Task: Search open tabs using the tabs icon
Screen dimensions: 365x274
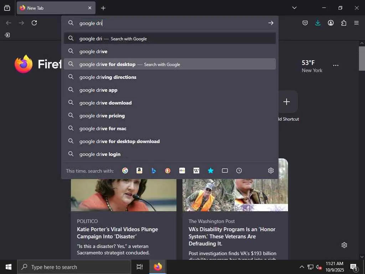Action: [225, 171]
